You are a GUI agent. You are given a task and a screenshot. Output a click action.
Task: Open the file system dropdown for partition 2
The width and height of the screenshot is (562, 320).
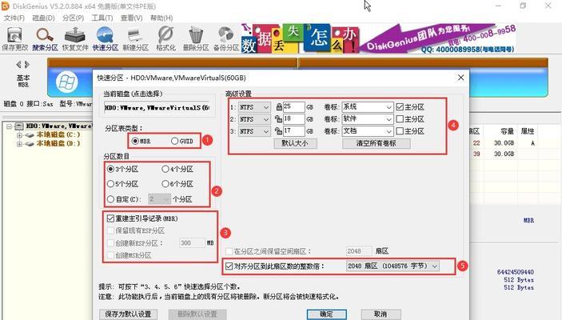[254, 119]
